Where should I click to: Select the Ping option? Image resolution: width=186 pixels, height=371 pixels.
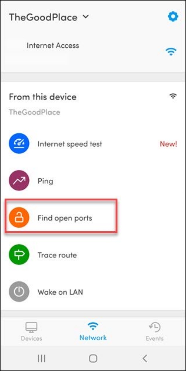[x=93, y=181]
